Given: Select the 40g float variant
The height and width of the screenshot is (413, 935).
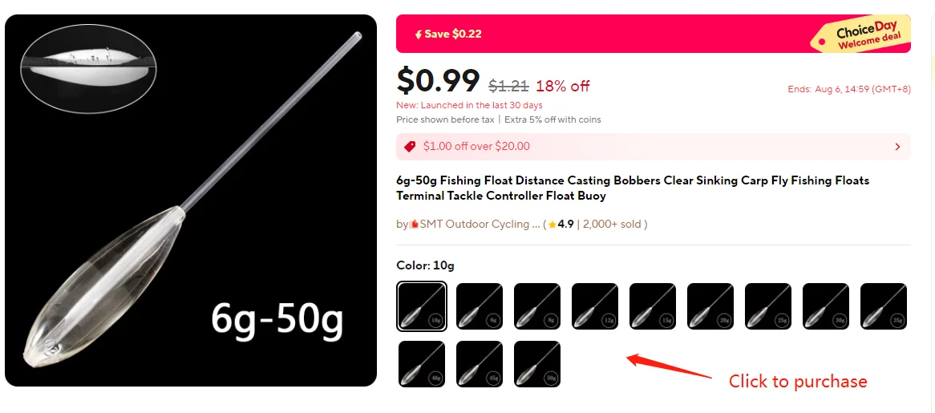Looking at the screenshot, I should 421,364.
